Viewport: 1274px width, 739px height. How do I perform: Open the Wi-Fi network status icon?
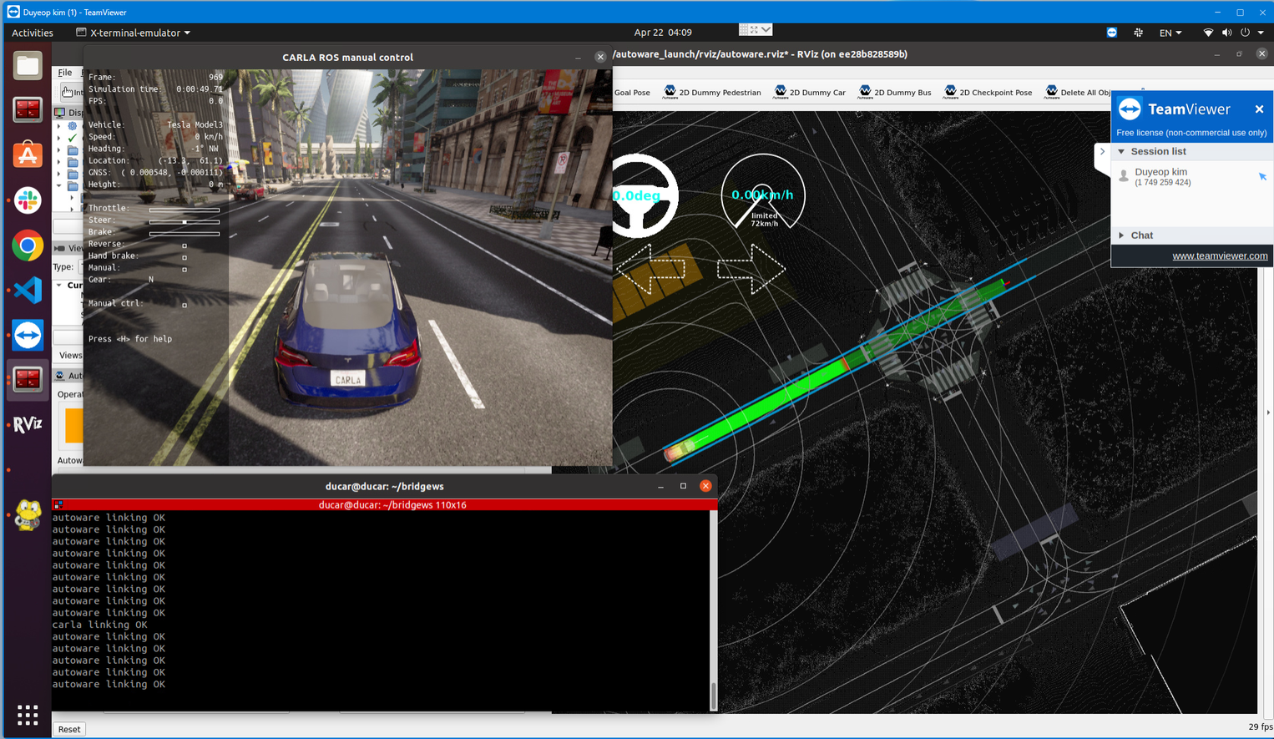pos(1208,33)
